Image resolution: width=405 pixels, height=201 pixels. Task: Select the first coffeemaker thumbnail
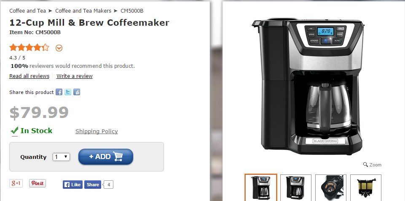tap(261, 188)
